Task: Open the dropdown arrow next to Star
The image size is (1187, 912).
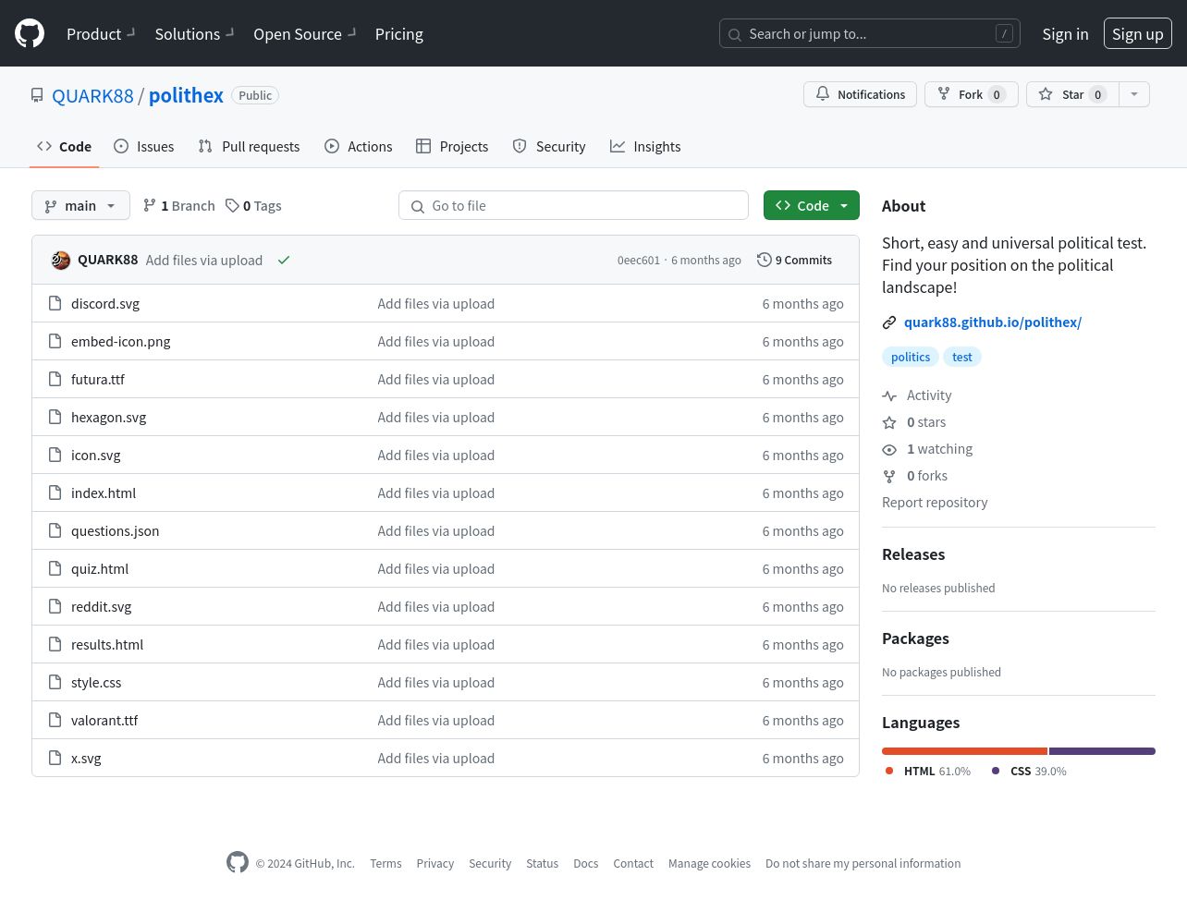Action: (x=1134, y=94)
